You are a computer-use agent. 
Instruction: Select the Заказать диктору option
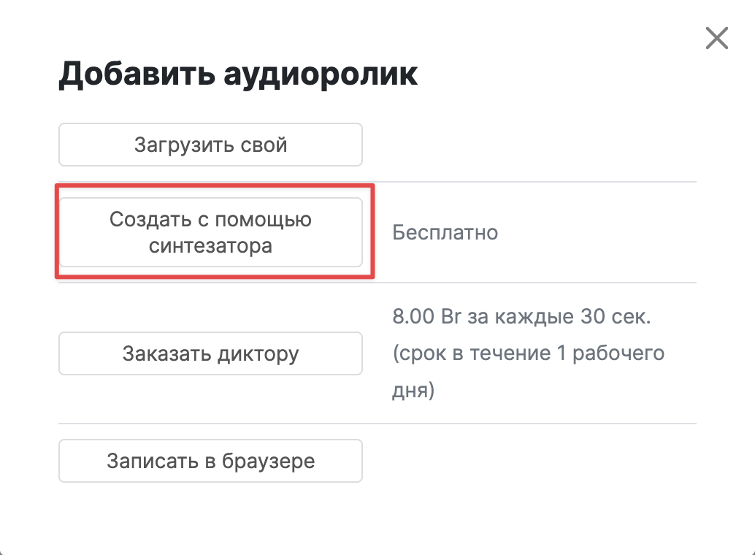(x=210, y=353)
